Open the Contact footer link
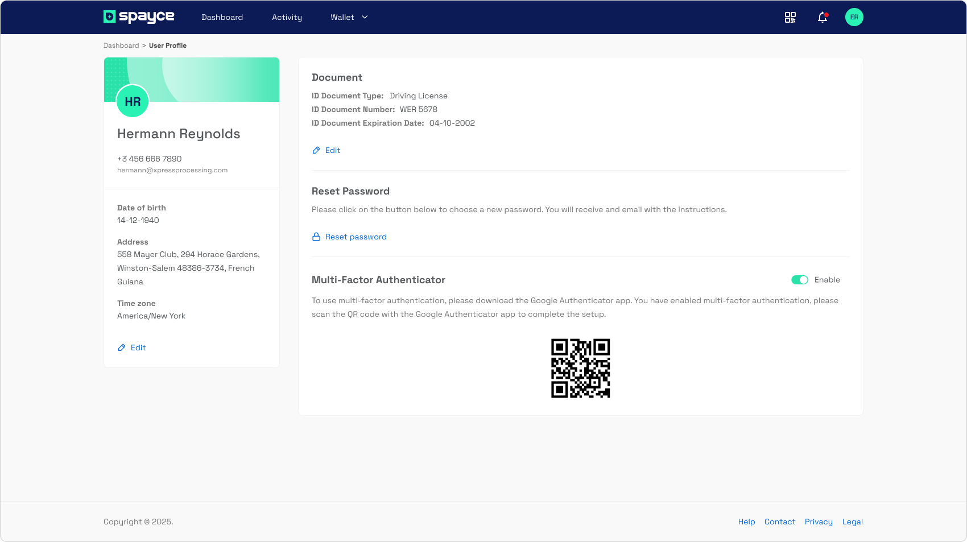Image resolution: width=967 pixels, height=542 pixels. [780, 522]
